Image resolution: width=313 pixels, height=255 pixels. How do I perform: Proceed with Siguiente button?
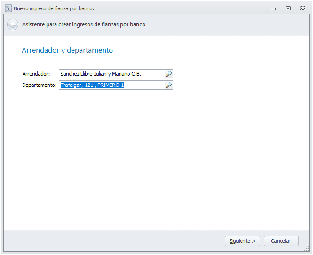(242, 241)
